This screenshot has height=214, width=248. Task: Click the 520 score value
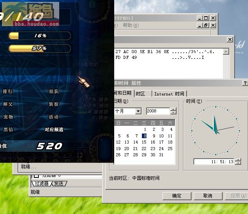coord(49,146)
